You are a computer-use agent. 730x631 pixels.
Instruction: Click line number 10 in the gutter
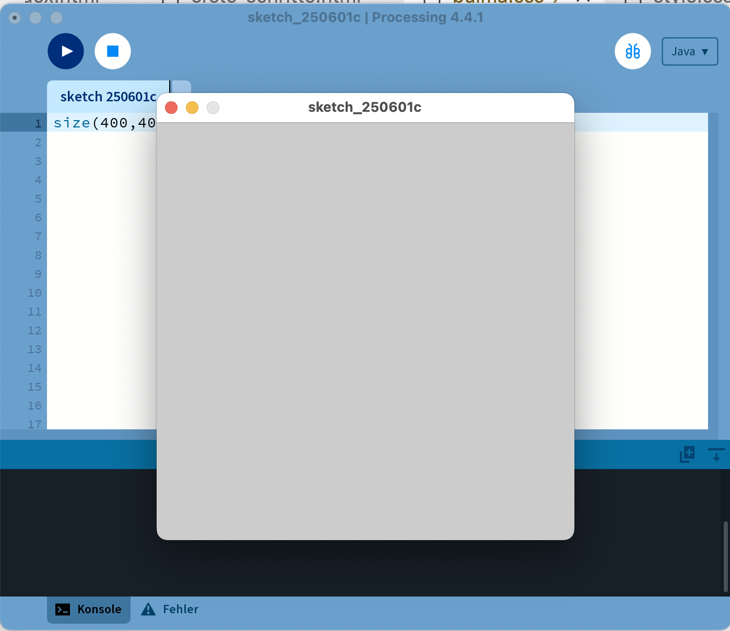[34, 293]
